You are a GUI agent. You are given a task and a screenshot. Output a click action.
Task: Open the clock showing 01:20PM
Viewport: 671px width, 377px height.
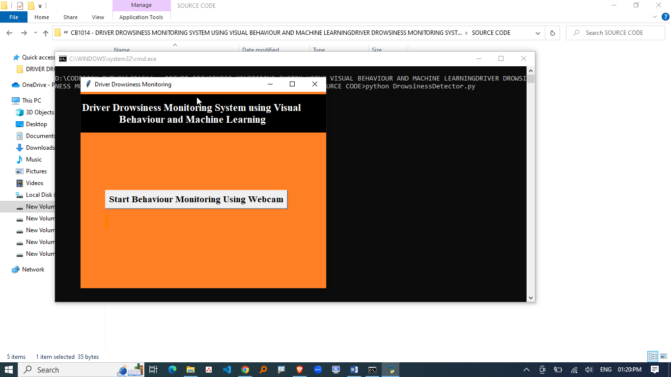click(x=629, y=370)
